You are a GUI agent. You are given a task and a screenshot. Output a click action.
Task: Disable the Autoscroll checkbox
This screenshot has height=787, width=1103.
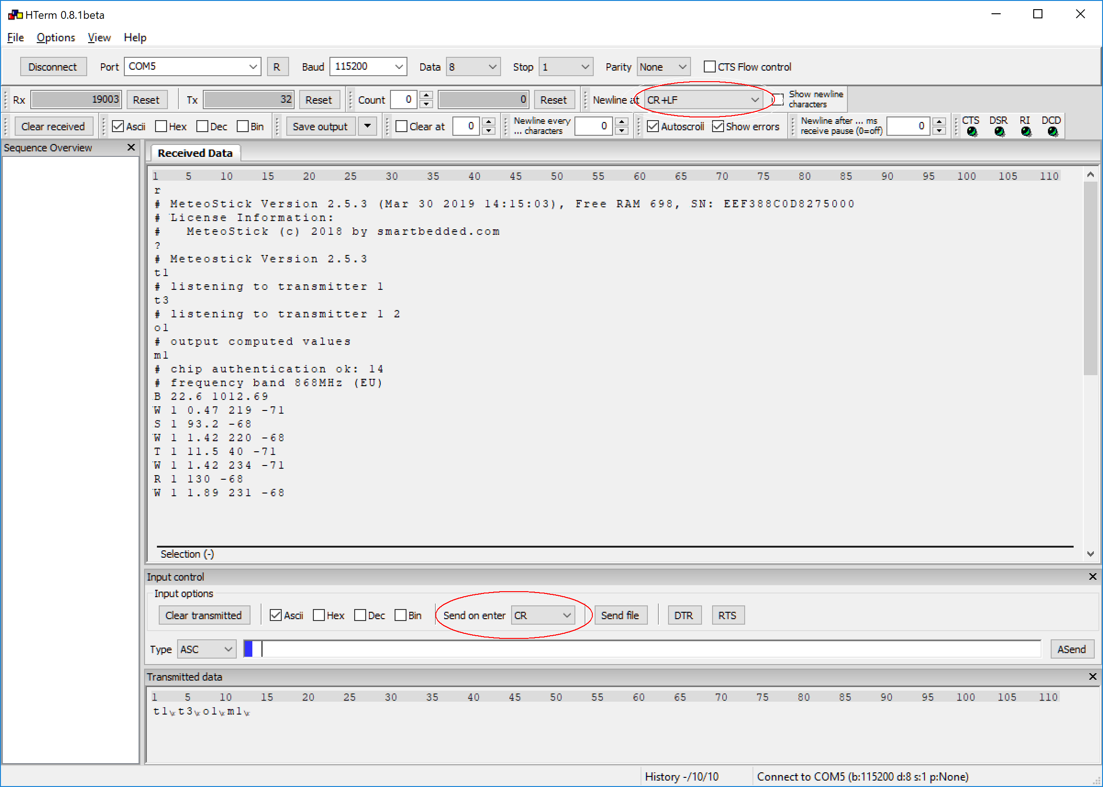tap(653, 127)
